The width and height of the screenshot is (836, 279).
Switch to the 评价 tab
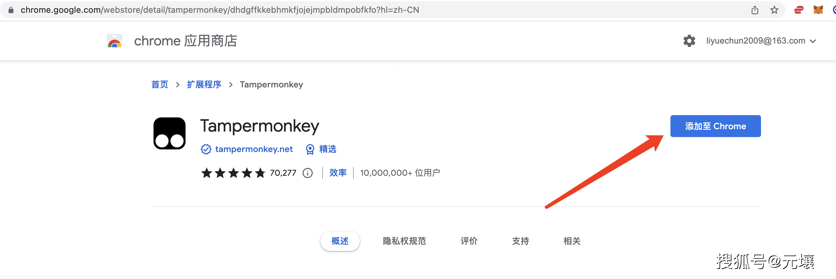pyautogui.click(x=469, y=241)
